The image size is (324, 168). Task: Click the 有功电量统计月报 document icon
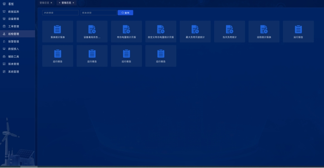coord(127,29)
